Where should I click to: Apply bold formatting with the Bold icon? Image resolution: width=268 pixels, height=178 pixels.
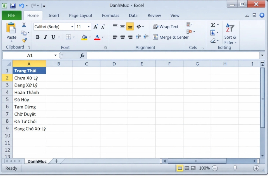[x=38, y=37]
